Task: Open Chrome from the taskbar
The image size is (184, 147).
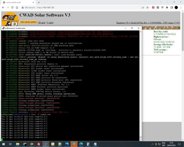Action: pos(25,144)
